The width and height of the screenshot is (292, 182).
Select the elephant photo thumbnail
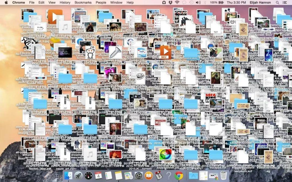[115, 27]
